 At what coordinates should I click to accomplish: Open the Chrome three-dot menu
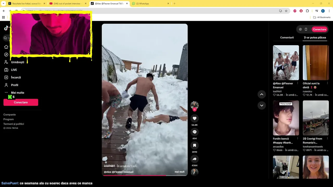click(329, 11)
